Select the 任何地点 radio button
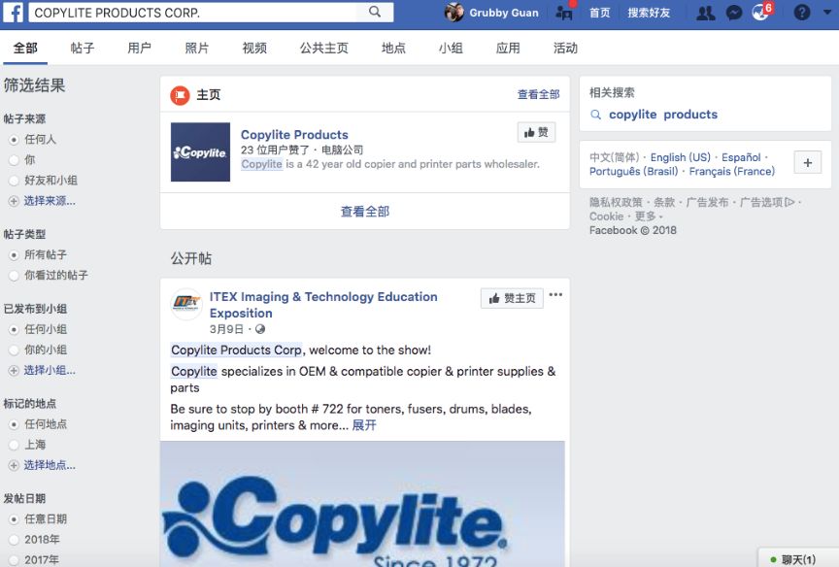 pos(14,424)
